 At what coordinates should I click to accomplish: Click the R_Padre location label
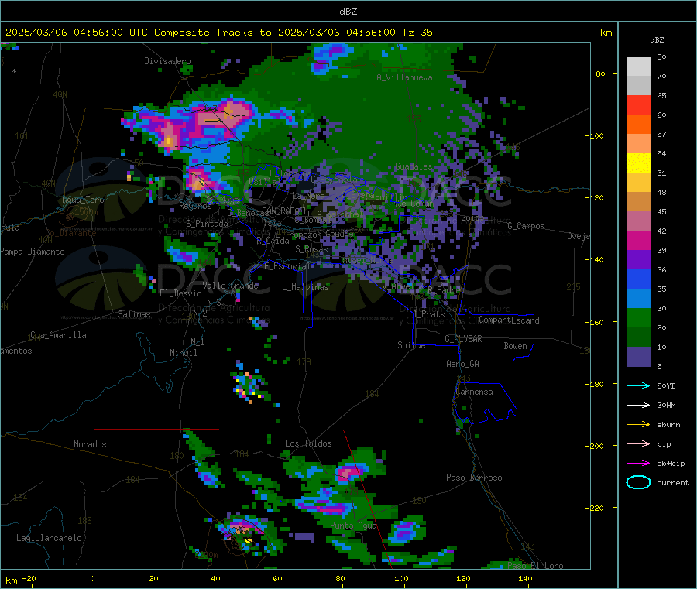(x=444, y=290)
